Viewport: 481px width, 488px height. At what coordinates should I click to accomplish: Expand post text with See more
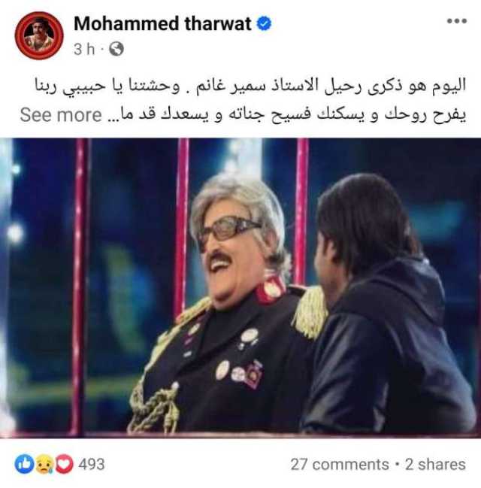point(61,115)
